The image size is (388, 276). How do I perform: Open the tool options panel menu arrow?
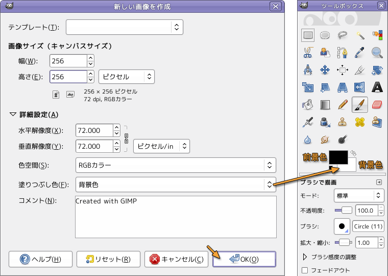point(379,182)
